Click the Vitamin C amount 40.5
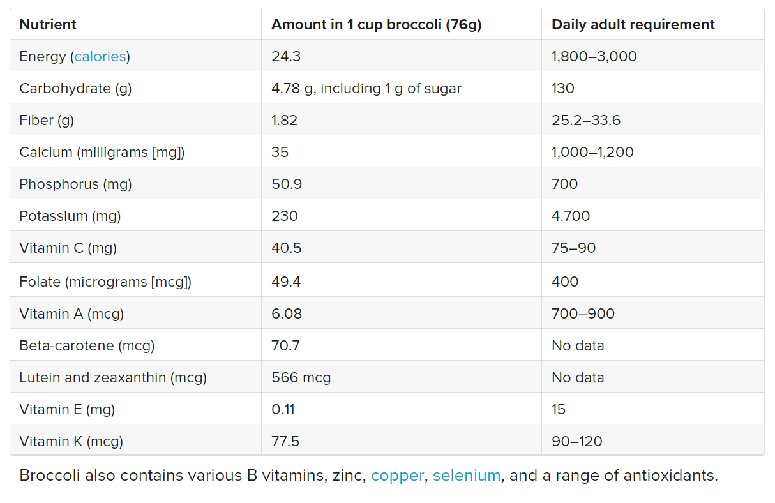 286,248
